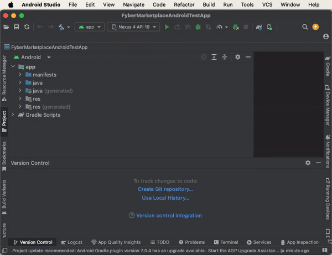This screenshot has height=255, width=332.
Task: Click Expand All in project panel
Action: coord(214,57)
